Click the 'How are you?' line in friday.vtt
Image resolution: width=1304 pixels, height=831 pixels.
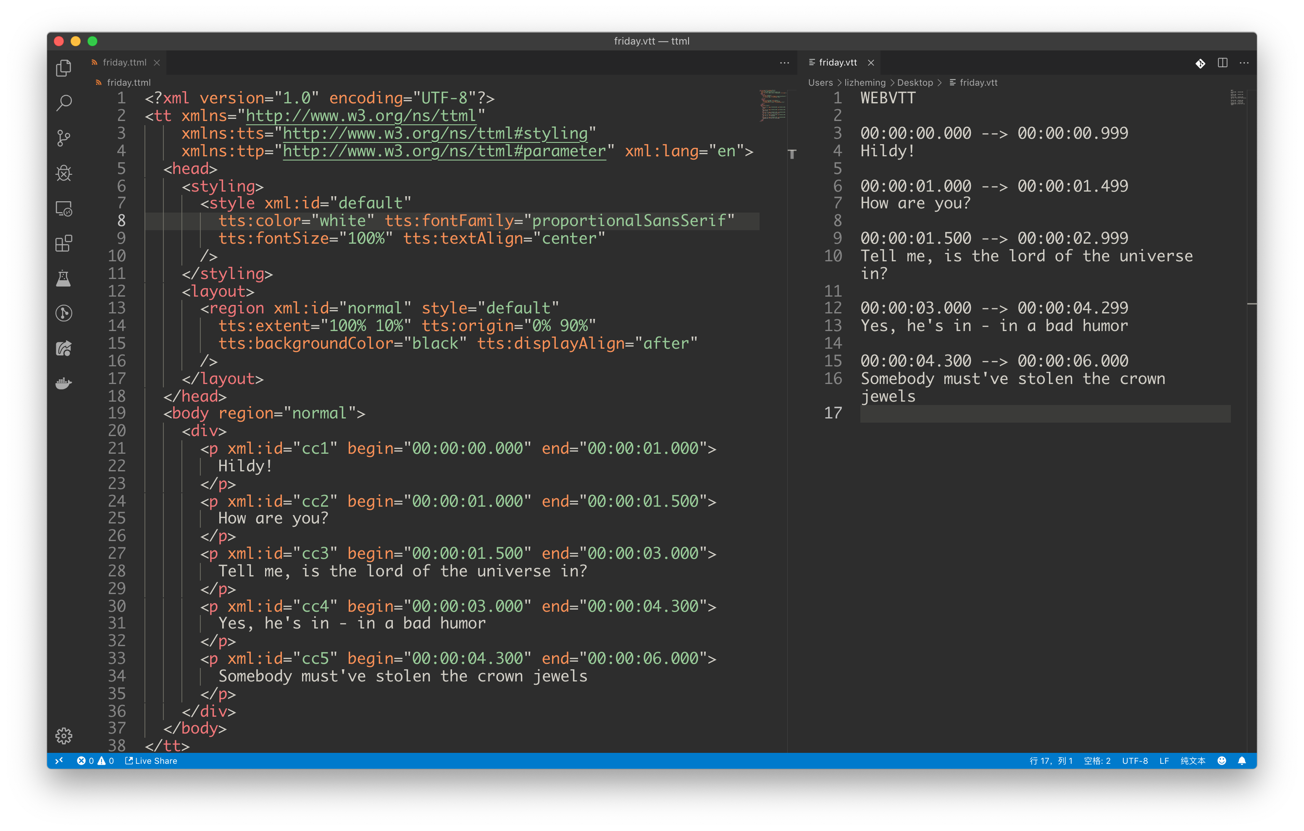[915, 204]
